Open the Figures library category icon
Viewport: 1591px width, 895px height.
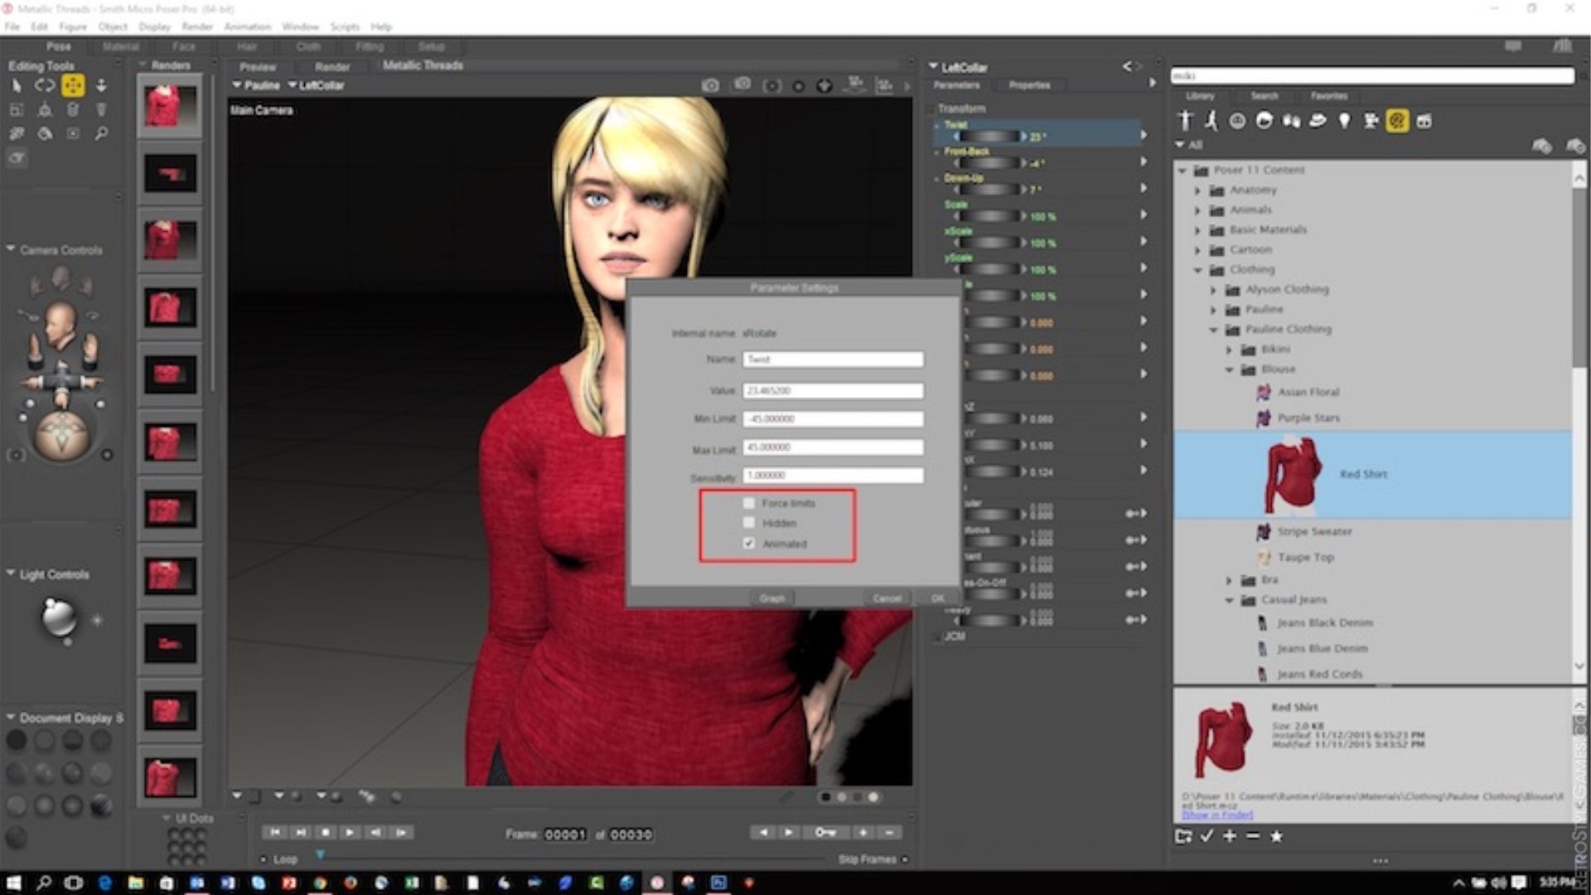1187,120
